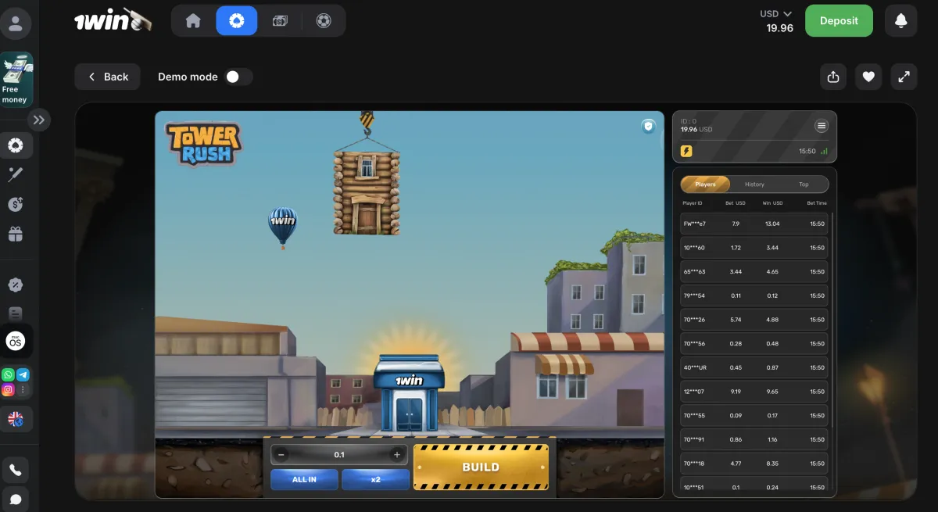Enter fullscreen using the expand arrows icon
The image size is (938, 512).
pyautogui.click(x=904, y=77)
